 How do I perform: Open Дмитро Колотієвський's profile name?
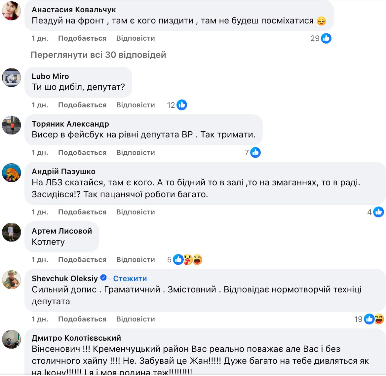(76, 338)
